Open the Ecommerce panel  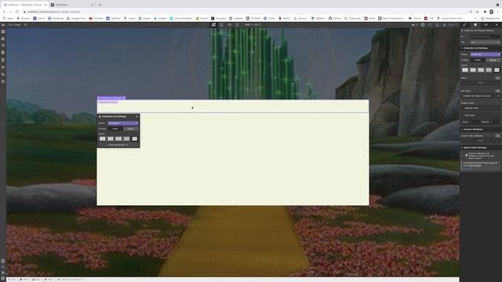(x=3, y=67)
